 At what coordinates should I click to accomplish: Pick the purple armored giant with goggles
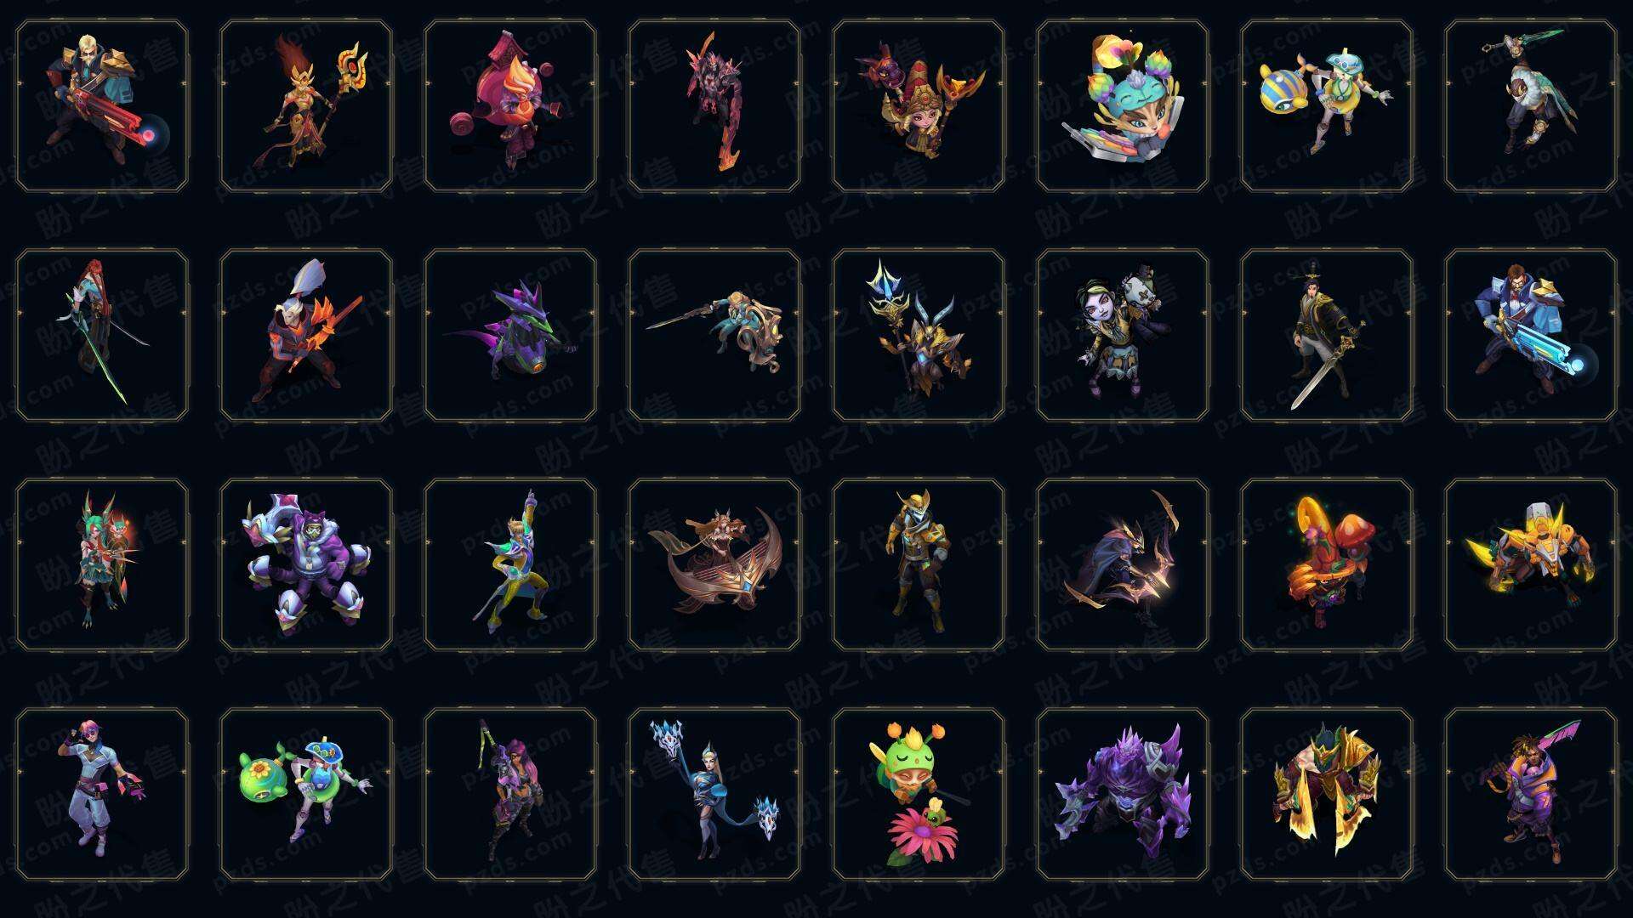(306, 564)
